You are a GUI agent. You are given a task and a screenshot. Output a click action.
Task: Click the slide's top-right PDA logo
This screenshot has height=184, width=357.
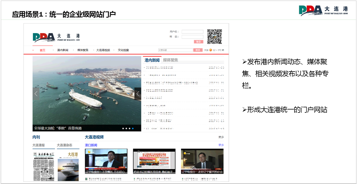click(323, 10)
